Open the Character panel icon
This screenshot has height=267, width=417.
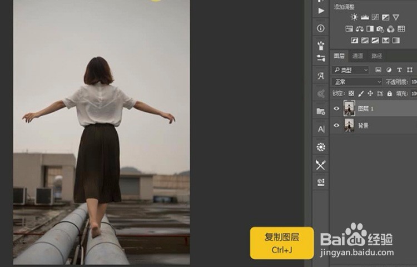(x=321, y=76)
